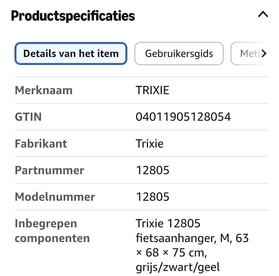Viewport: 279px width, 276px height.
Task: Open the Gebruikersgids tab
Action: (x=179, y=53)
